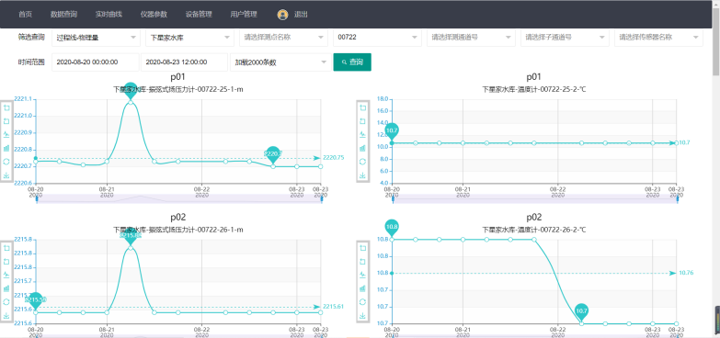Click right zoom slider handle under p01 pressure chart
The height and width of the screenshot is (338, 720).
pos(321,199)
